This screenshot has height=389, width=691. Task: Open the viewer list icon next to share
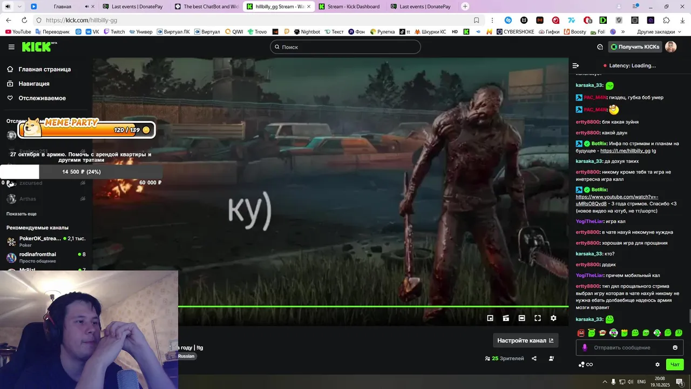pyautogui.click(x=551, y=358)
